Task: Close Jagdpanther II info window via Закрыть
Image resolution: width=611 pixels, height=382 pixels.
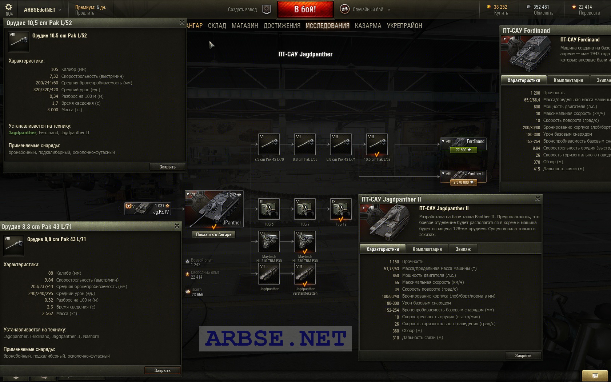Action: click(523, 356)
